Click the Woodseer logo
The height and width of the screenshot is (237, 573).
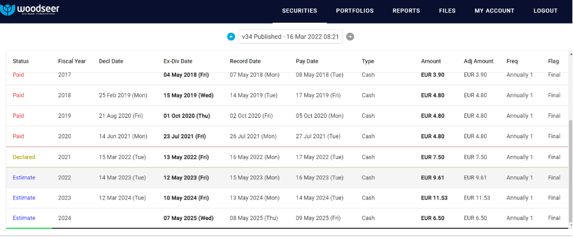point(30,10)
